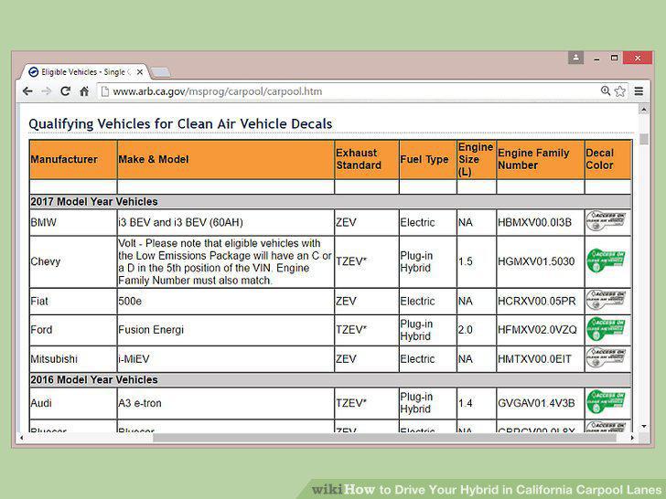Click the browser forward arrow
666x499 pixels.
pos(47,91)
